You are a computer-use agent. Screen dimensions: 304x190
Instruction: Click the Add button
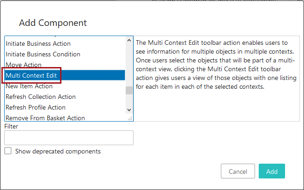[272, 172]
